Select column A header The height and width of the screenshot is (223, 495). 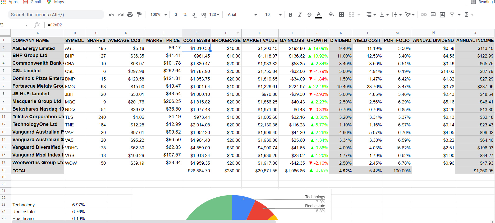pos(38,33)
